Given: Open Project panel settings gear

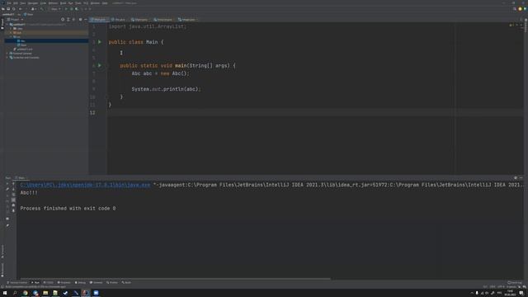Looking at the screenshot, I should tap(80, 20).
